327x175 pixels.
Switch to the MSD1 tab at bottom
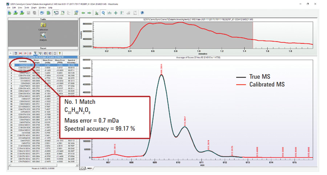[89, 168]
